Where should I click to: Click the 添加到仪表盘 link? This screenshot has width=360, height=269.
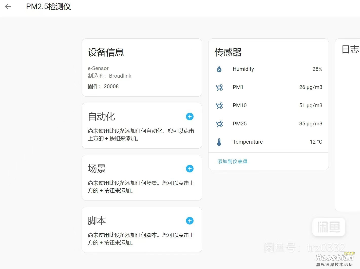[232, 161]
